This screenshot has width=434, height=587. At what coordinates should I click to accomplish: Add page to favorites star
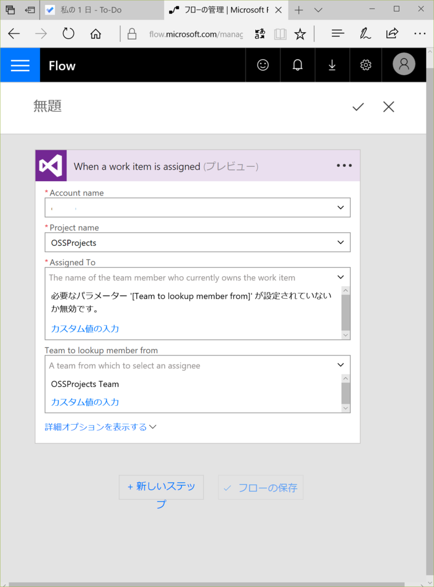[300, 34]
